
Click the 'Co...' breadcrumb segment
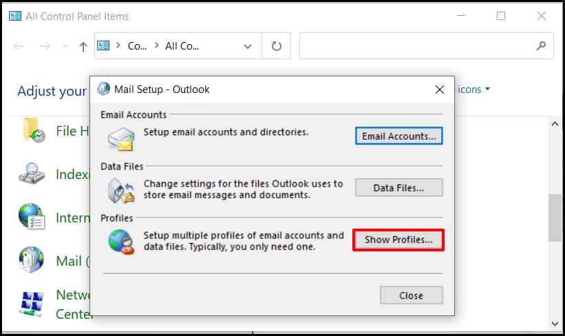click(x=137, y=46)
